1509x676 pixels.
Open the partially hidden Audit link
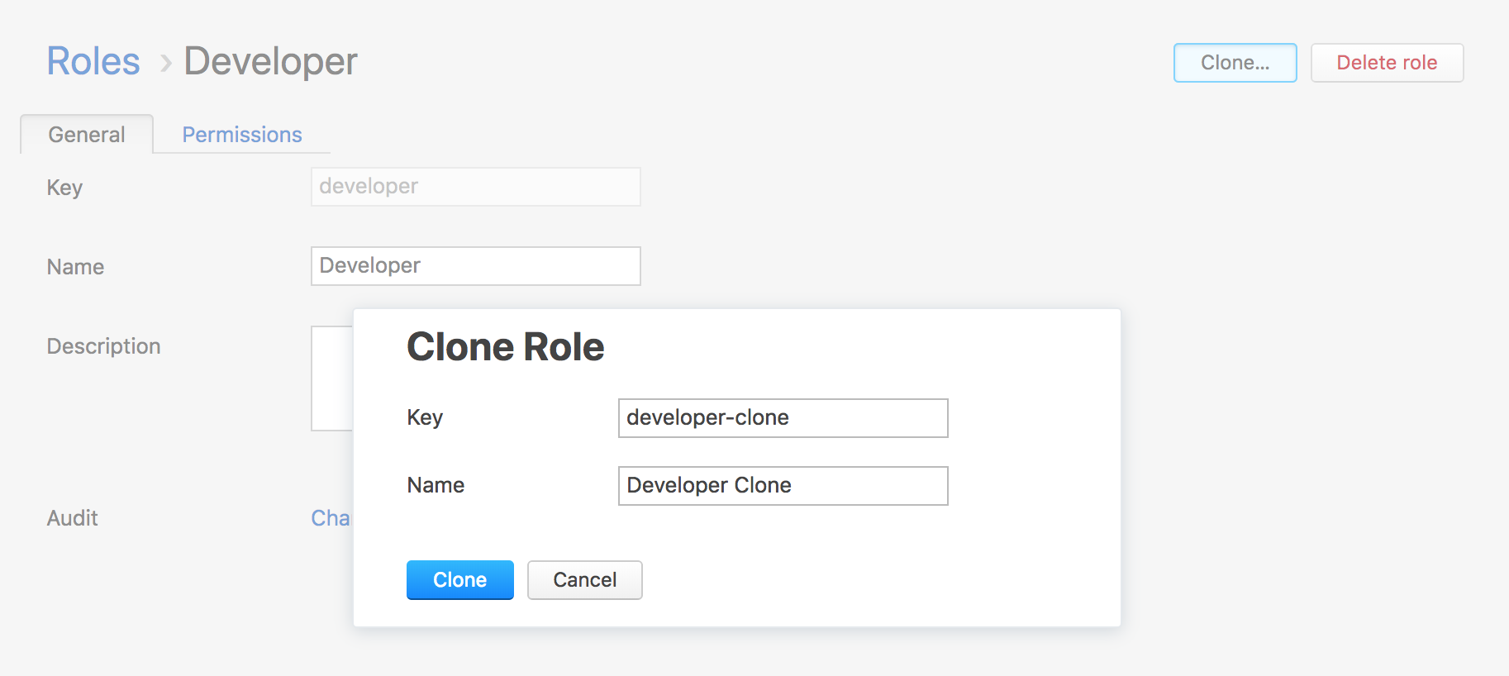coord(331,518)
